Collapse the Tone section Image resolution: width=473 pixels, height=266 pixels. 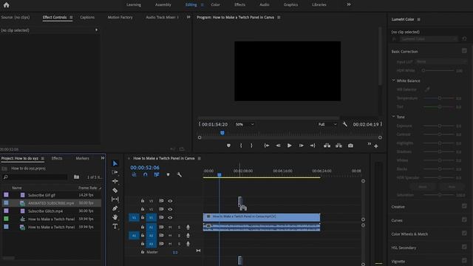[x=394, y=117]
